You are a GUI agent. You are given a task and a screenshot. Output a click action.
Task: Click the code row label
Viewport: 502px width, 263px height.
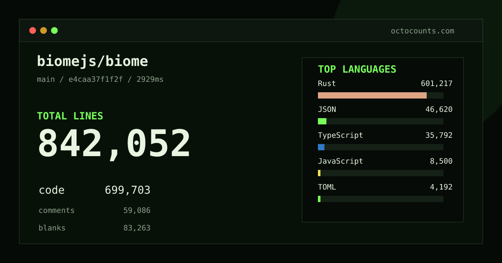(x=51, y=190)
